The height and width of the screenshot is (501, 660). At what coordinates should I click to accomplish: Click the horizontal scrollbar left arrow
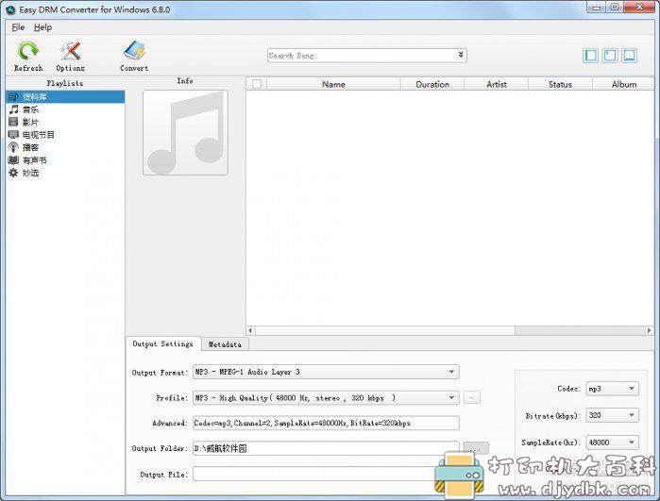[250, 330]
